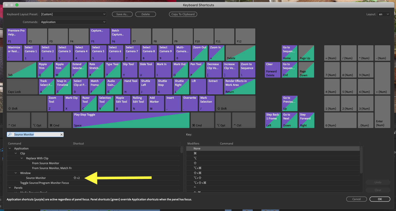Click the magnifier icon in the search field
The image size is (396, 211).
10,134
